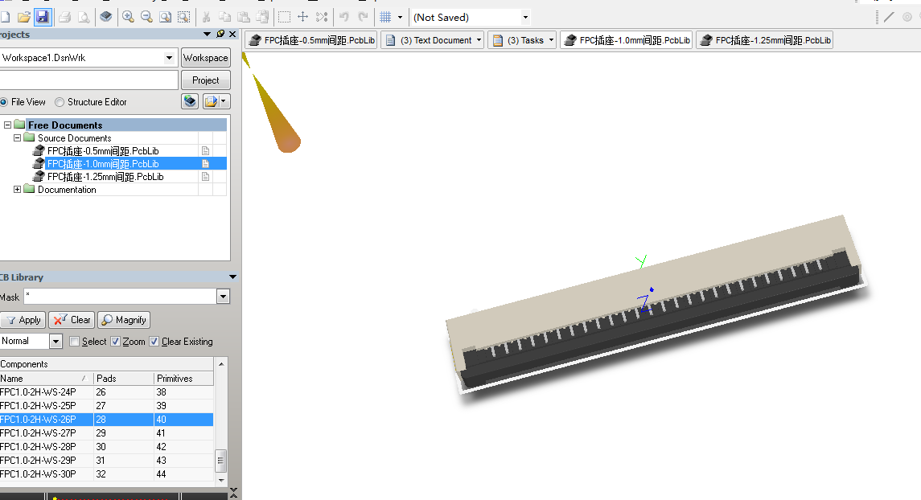Open the PCB Library panel menu triangle
Viewport: 921px width, 500px height.
pos(232,277)
